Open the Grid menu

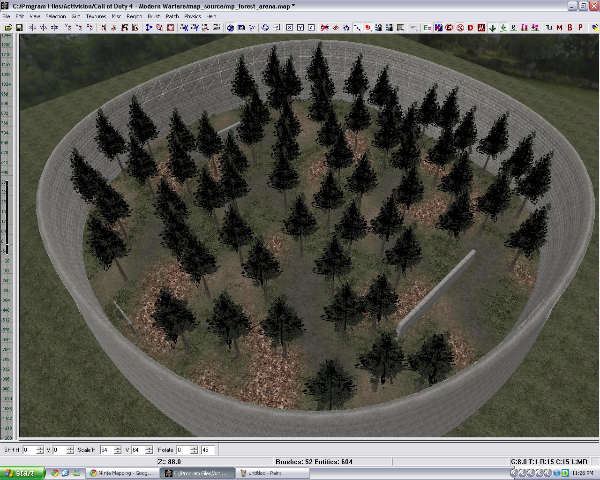point(76,16)
